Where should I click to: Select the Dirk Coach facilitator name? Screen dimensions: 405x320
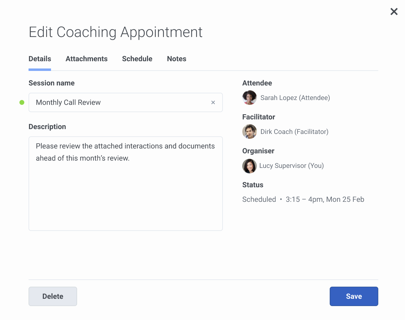[x=294, y=132]
